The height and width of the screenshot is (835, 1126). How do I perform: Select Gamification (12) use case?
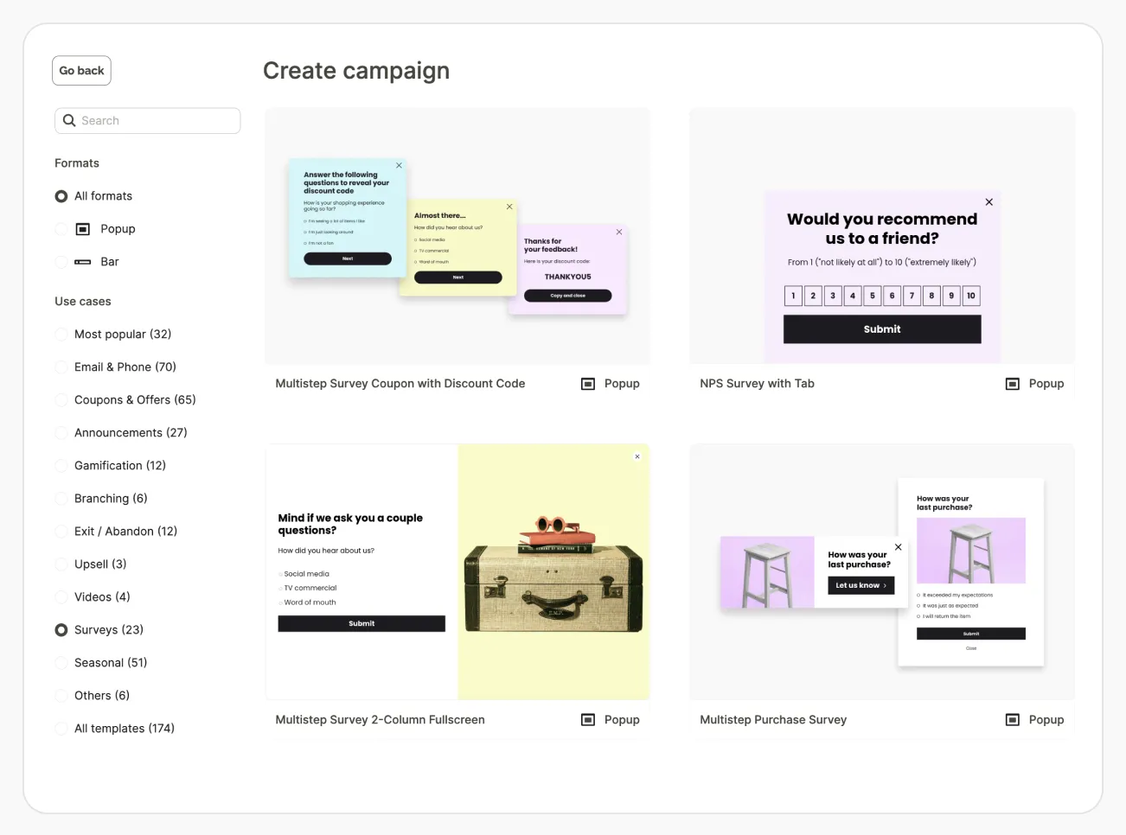[x=61, y=466]
